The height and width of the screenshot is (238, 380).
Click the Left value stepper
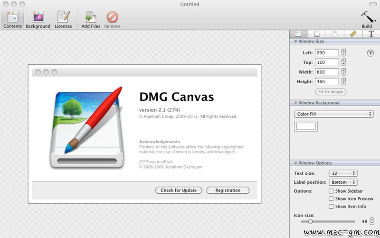point(343,53)
